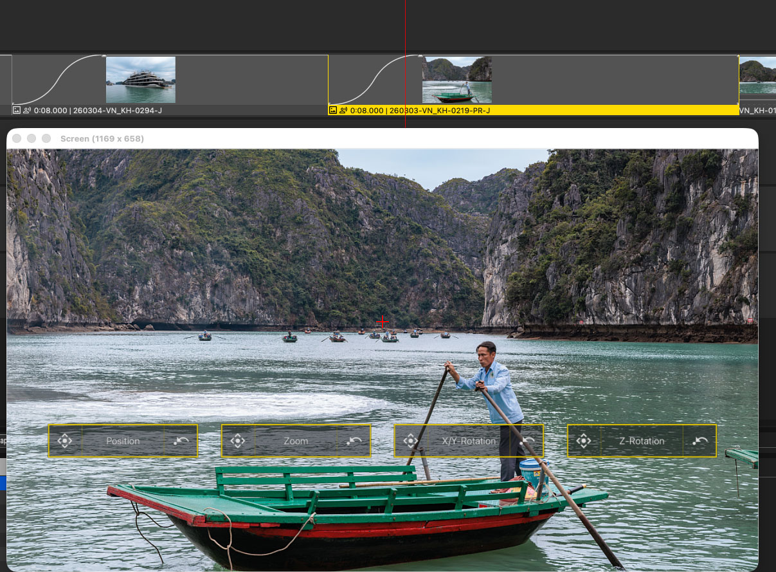Click the red crosshair center marker in Screen
776x572 pixels.
[x=383, y=322]
